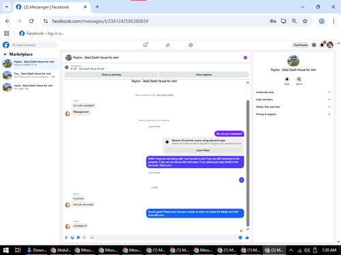Click the 'In person' message bubble
This screenshot has height=255, width=341.
click(x=78, y=199)
